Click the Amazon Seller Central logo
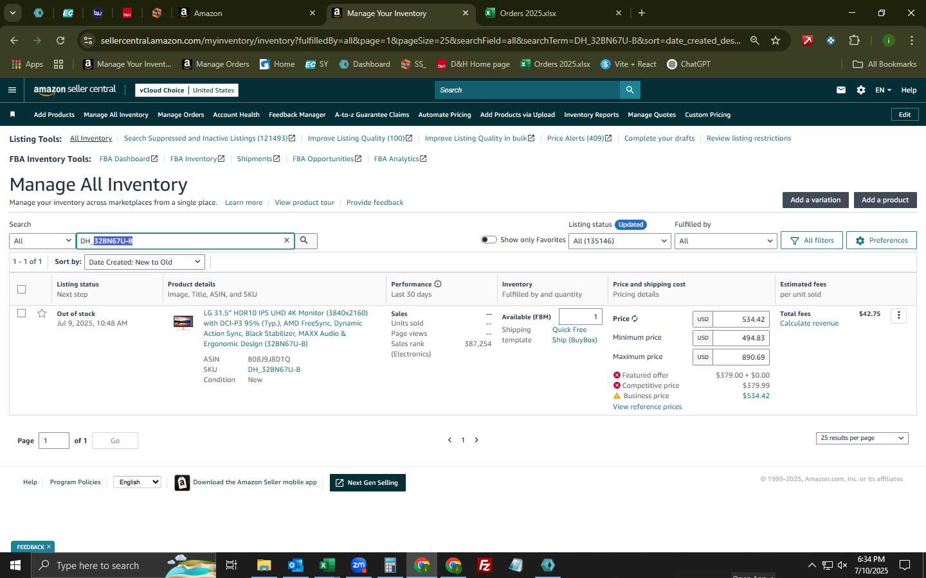The width and height of the screenshot is (926, 578). coord(75,90)
